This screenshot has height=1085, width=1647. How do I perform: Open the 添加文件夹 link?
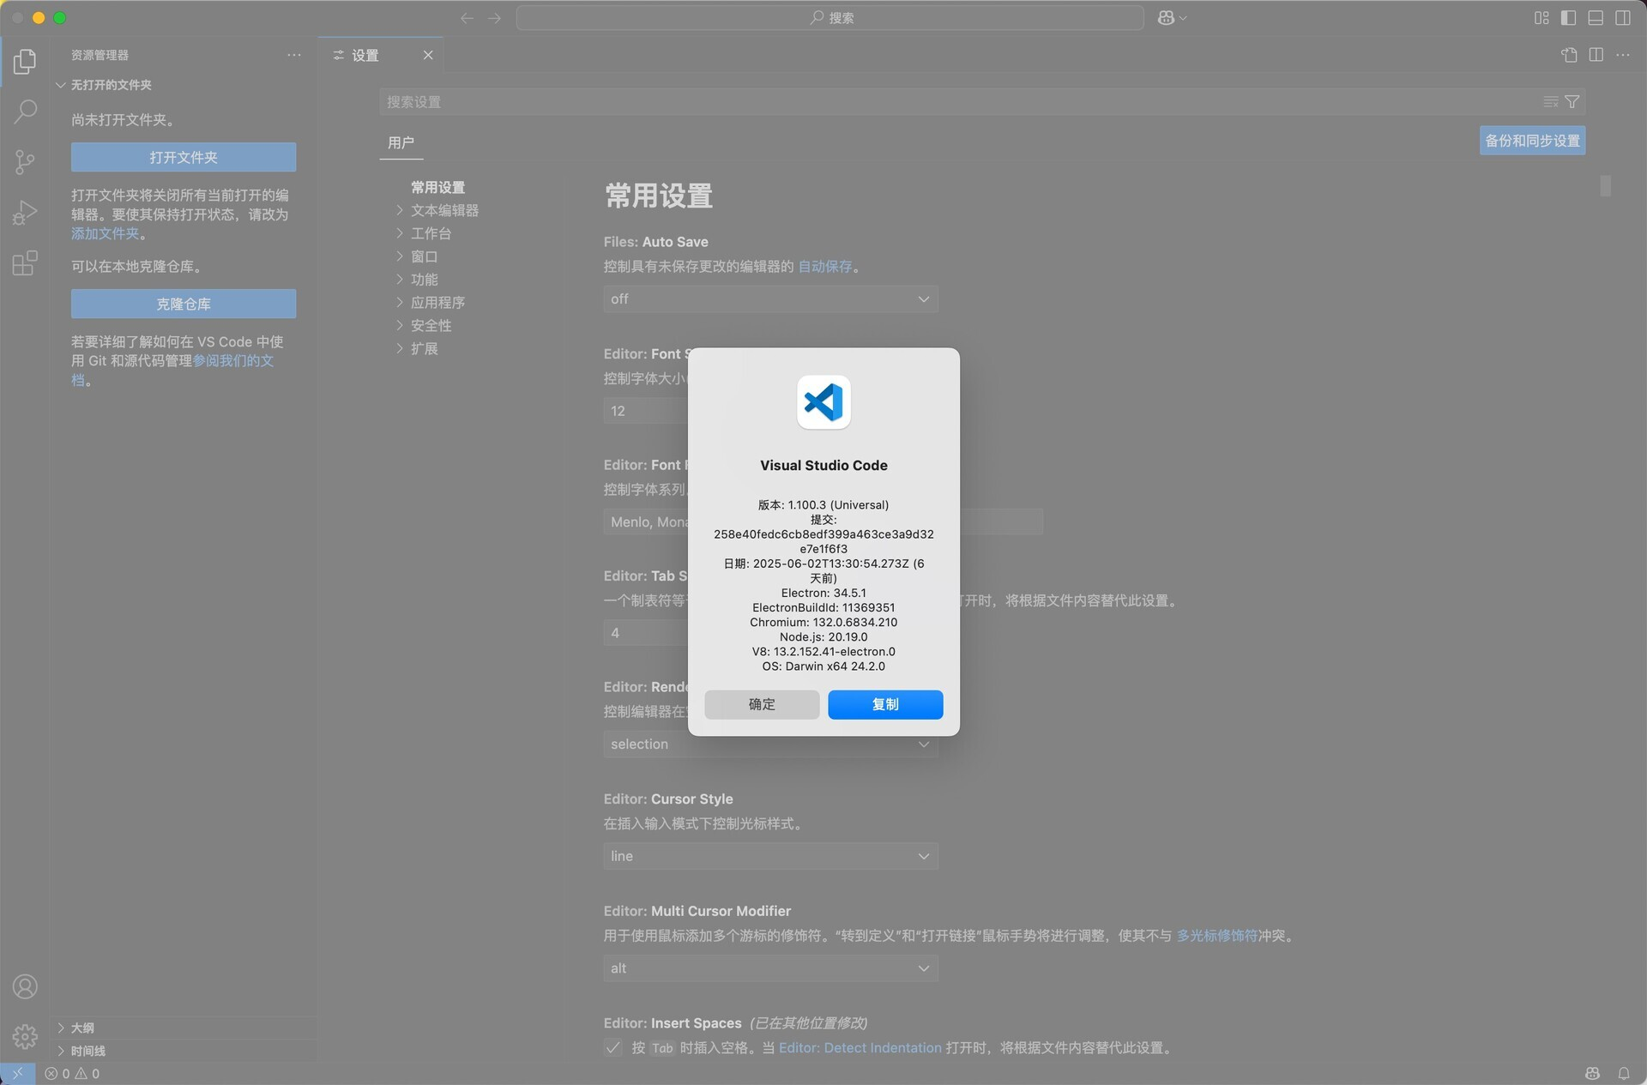tap(105, 233)
